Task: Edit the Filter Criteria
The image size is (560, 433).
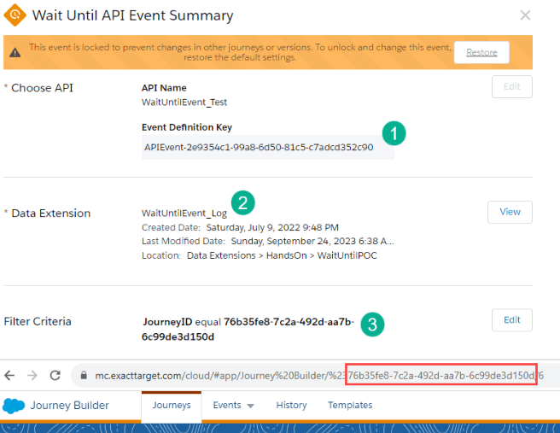Action: (x=511, y=320)
